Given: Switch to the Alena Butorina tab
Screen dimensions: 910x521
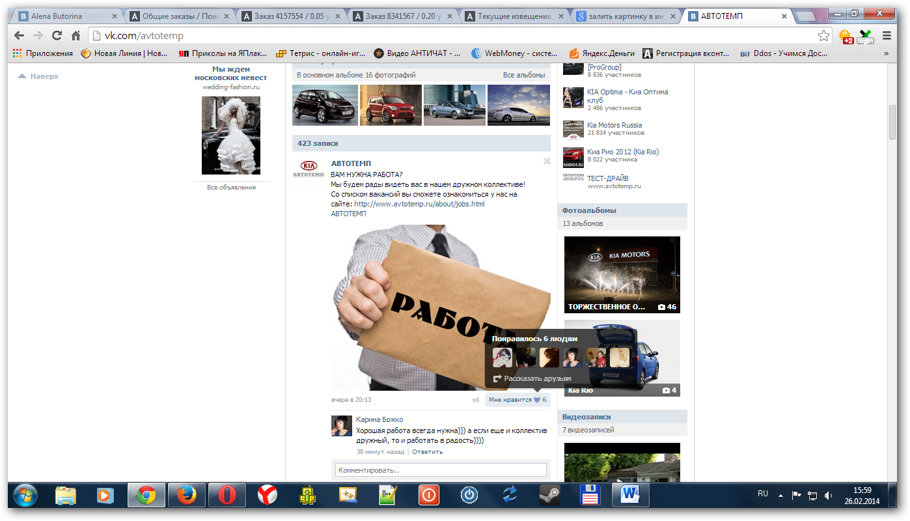Looking at the screenshot, I should (x=66, y=16).
